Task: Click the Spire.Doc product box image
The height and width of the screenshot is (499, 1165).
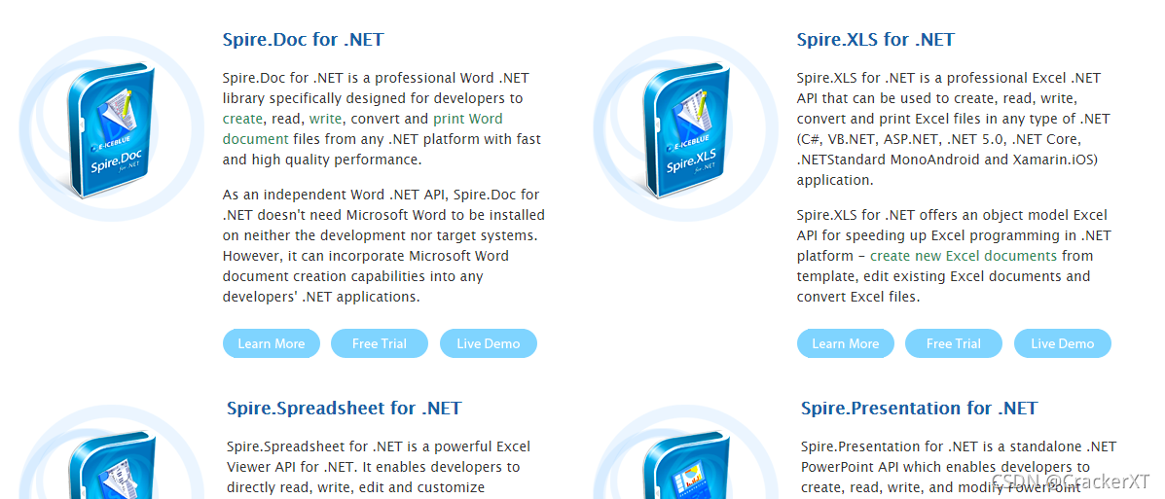Action: [112, 129]
